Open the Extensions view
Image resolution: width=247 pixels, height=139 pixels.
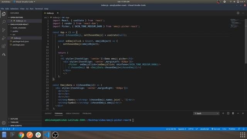click(3, 46)
